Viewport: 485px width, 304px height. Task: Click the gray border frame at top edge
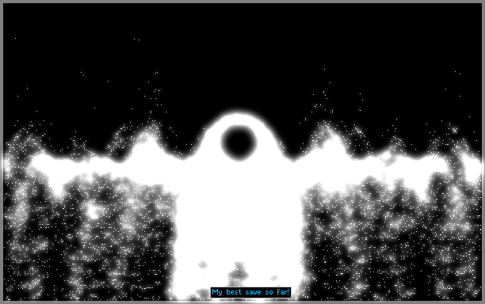click(x=242, y=2)
